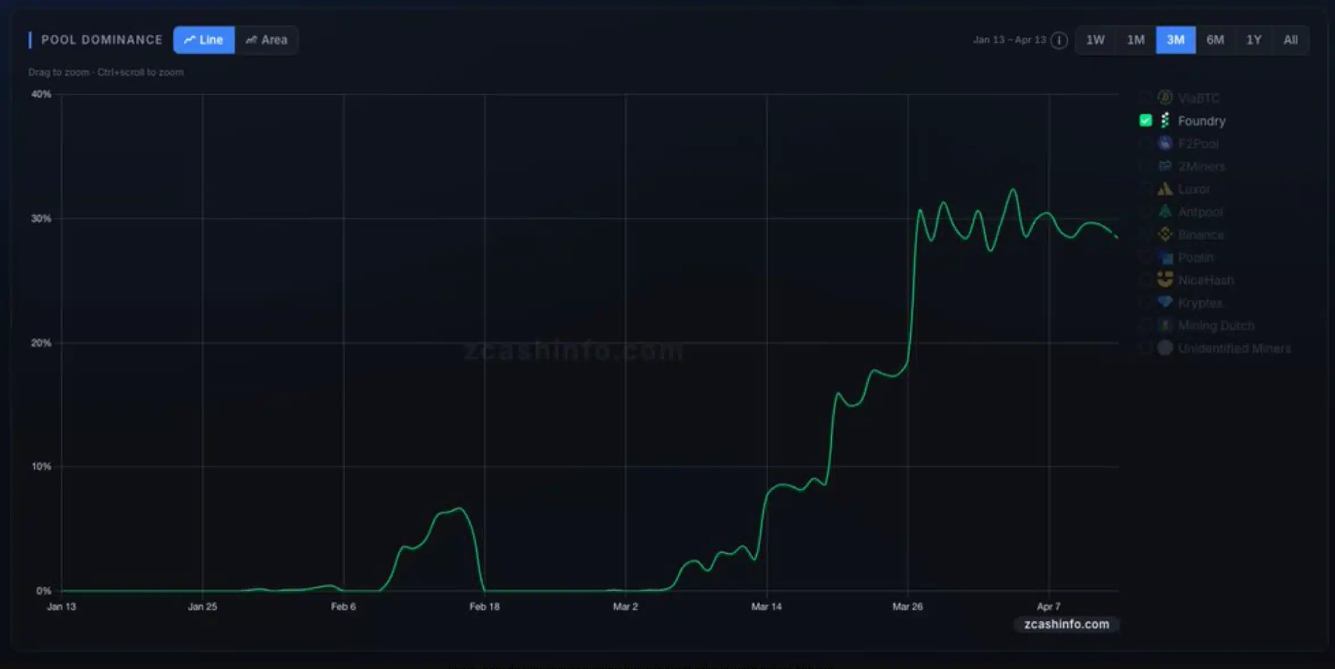The image size is (1335, 669).
Task: Click the Antpool icon in the legend
Action: click(x=1164, y=211)
